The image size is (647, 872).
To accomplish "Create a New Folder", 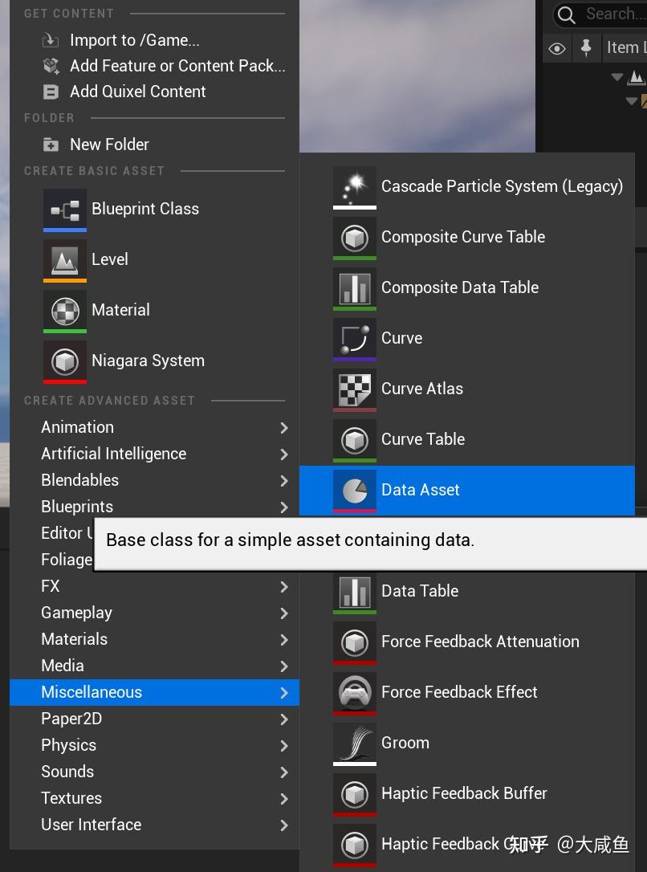I will click(x=109, y=145).
